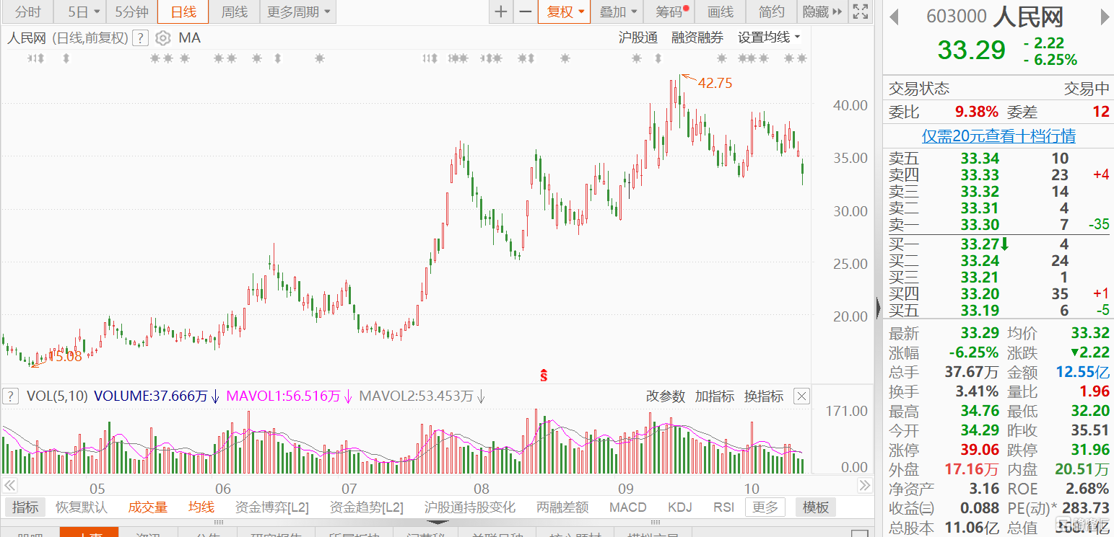Click the VOL help question mark icon
Viewport: 1114px width, 537px height.
(x=11, y=396)
